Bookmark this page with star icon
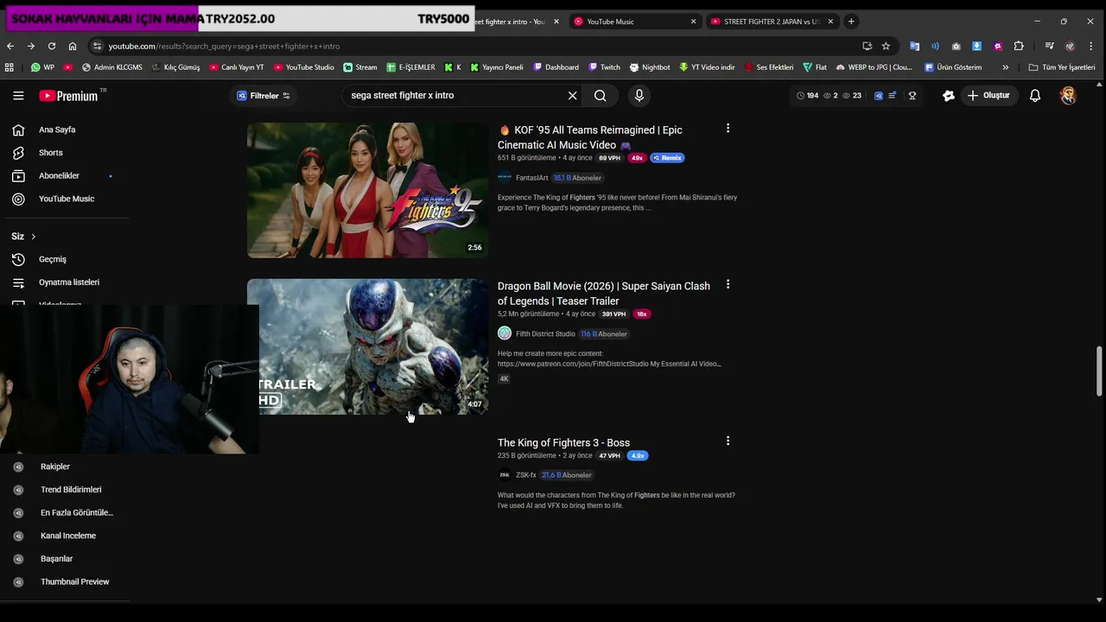1106x622 pixels. [x=886, y=46]
